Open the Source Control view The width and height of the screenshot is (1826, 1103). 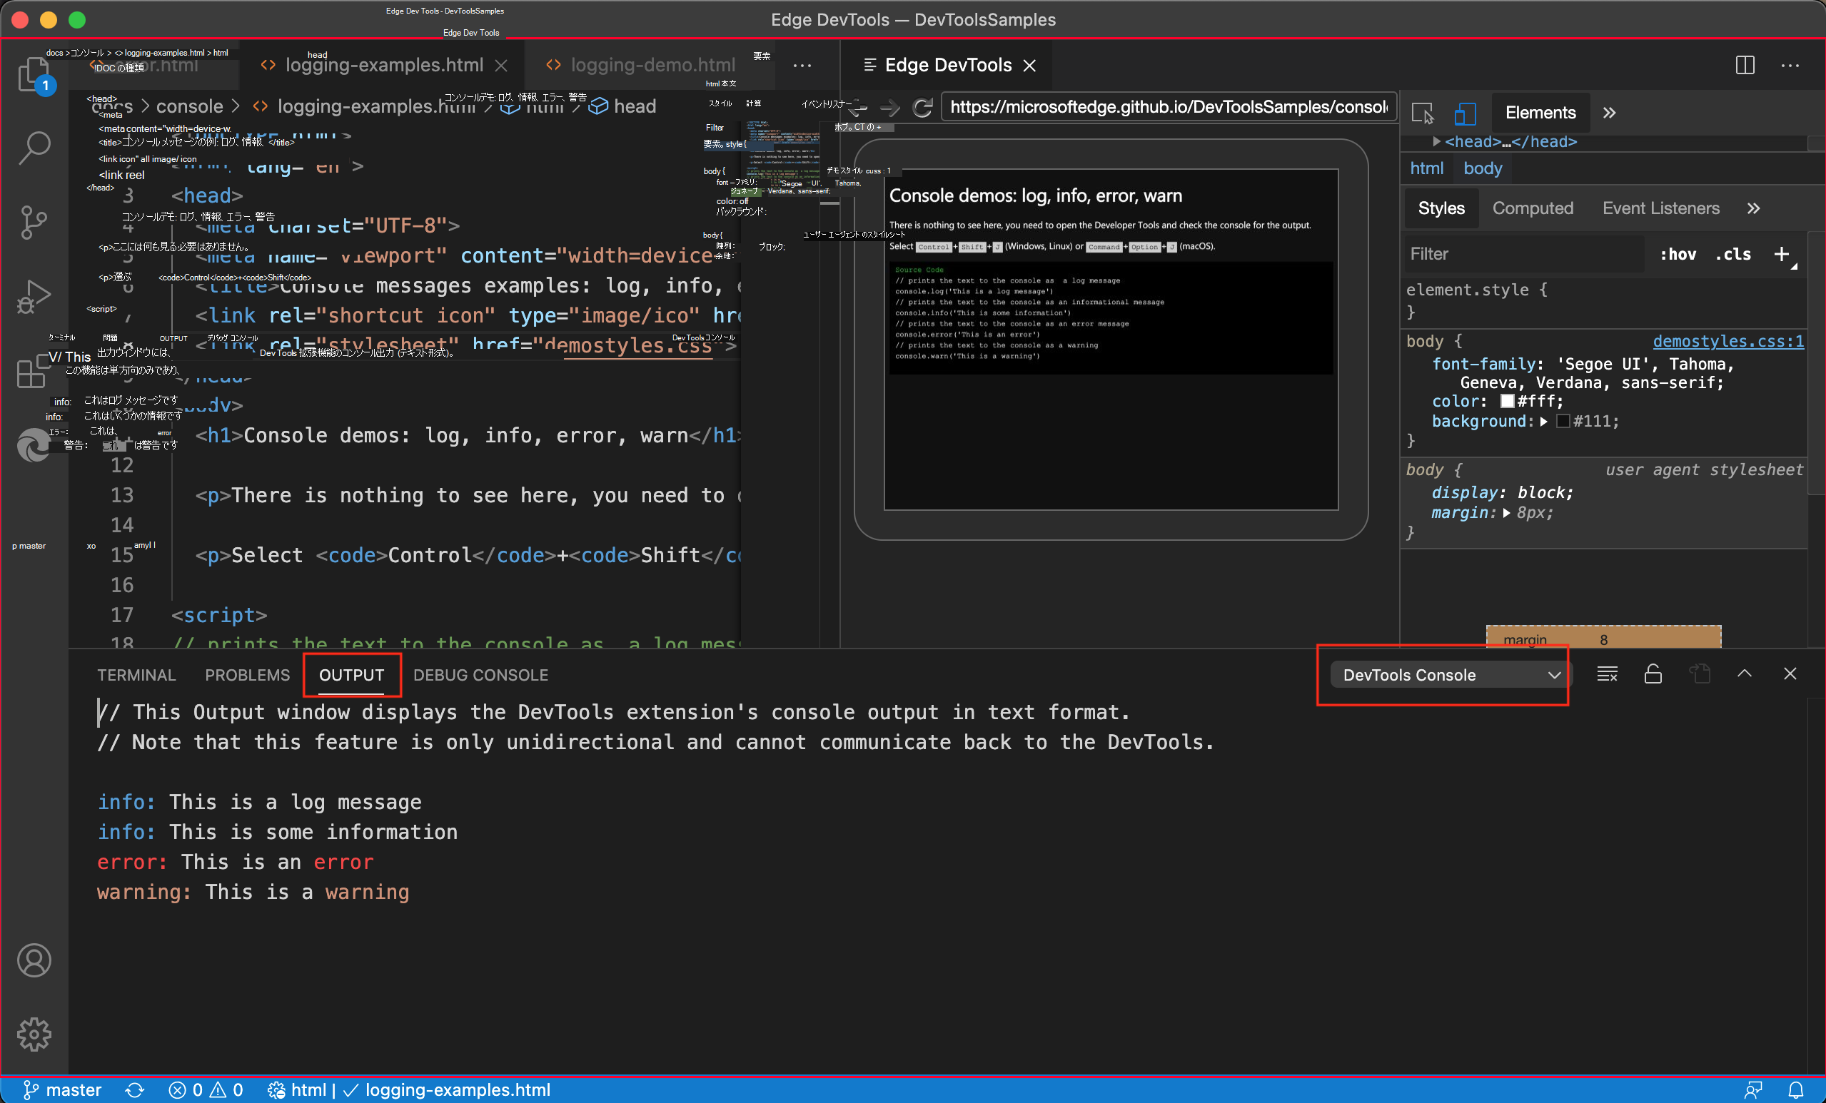34,221
